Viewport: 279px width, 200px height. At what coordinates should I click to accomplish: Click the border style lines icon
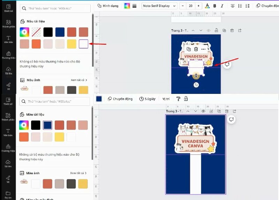[134, 6]
